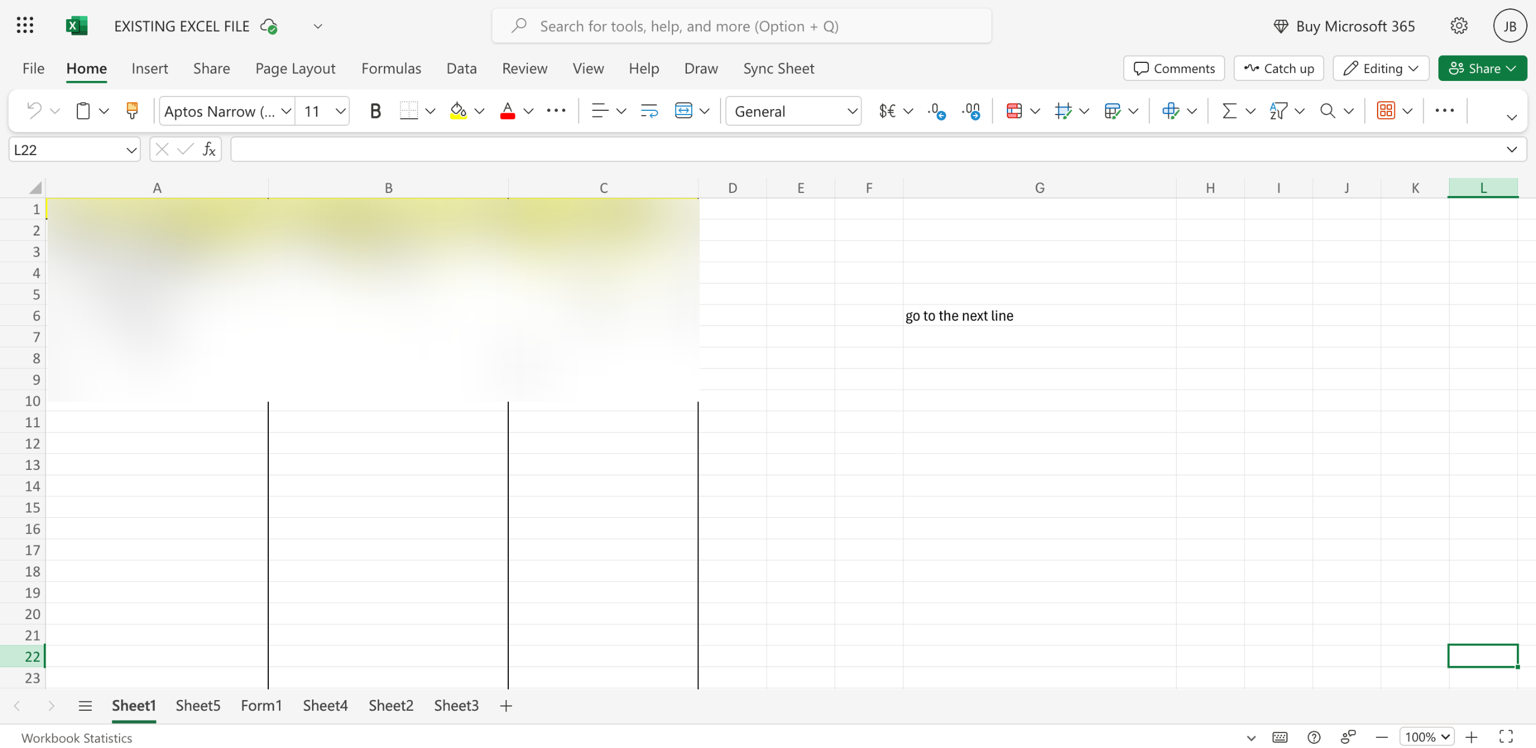Click the Catch up button

[x=1279, y=68]
